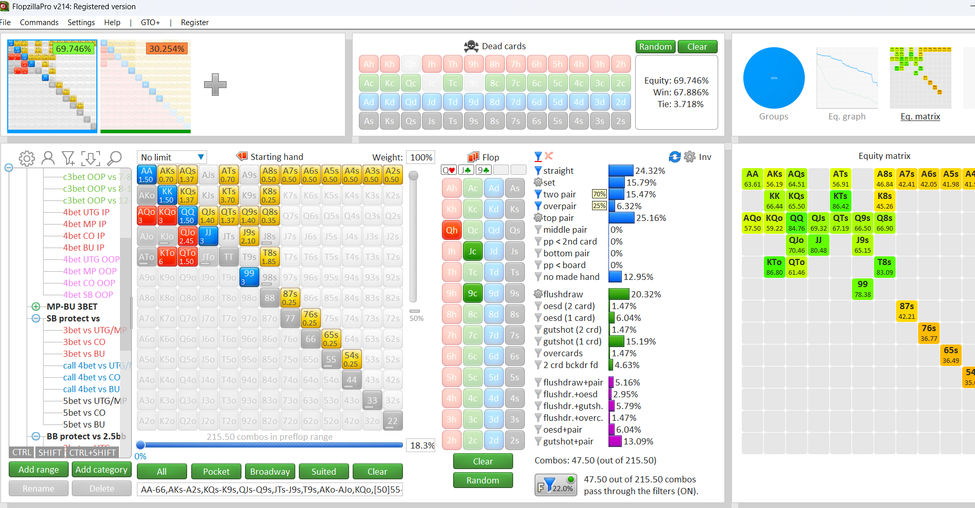The height and width of the screenshot is (508, 975).
Task: Click the blue funnel filter toolbar icon
Action: pos(538,156)
